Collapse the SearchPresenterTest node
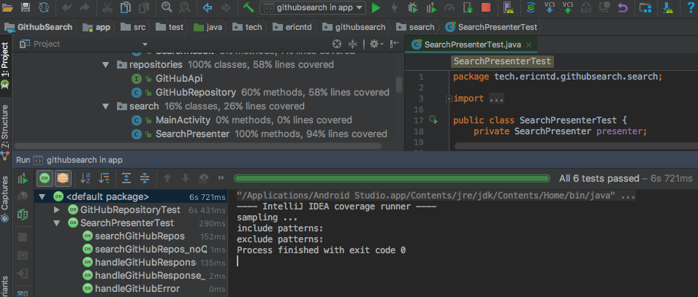Viewport: 698px width, 297px height. click(56, 223)
